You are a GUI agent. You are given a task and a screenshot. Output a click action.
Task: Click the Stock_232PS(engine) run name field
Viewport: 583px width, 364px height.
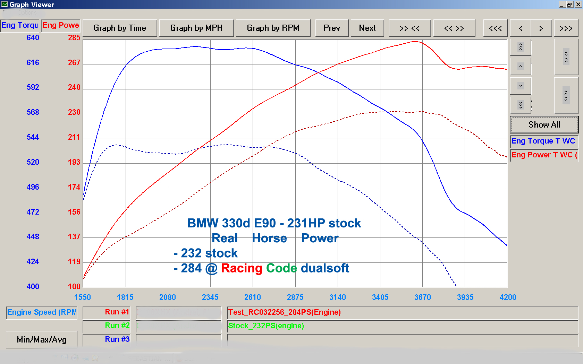[403, 326]
